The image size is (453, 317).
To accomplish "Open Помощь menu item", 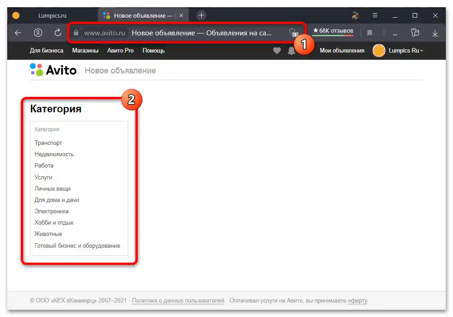I will [154, 51].
